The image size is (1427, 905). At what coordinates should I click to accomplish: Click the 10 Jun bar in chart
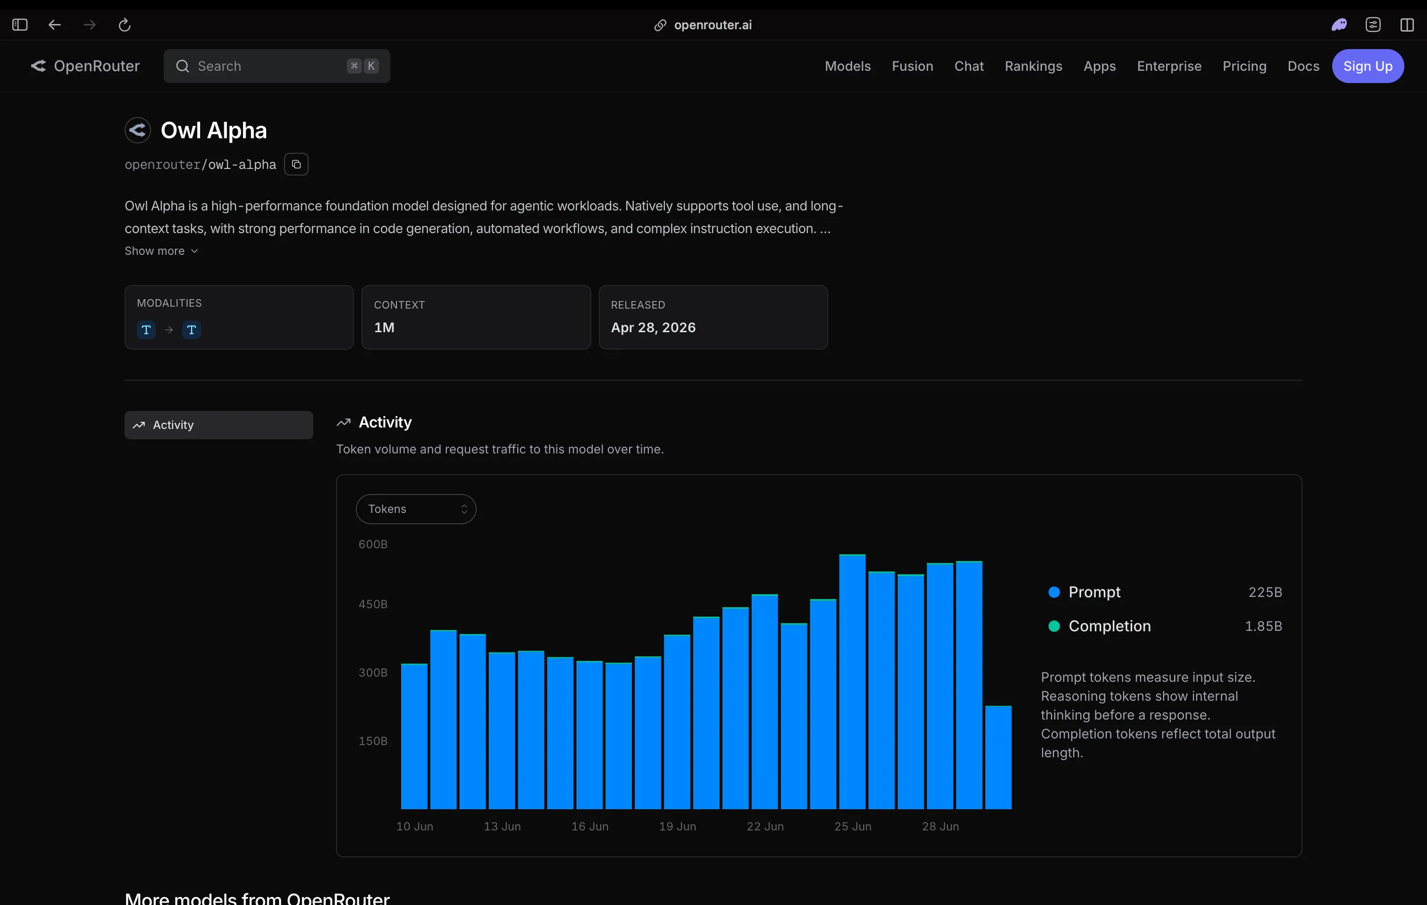click(x=414, y=736)
